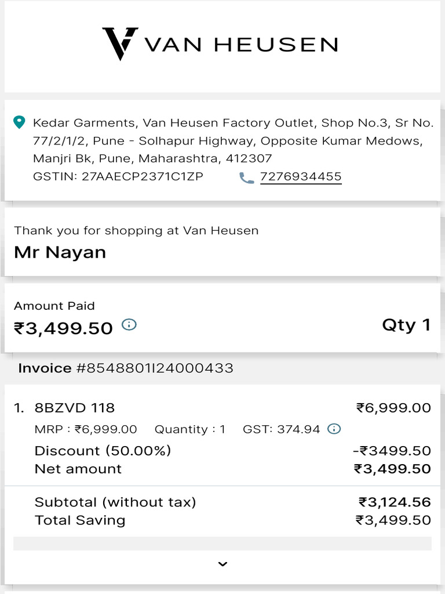The height and width of the screenshot is (594, 445).
Task: Open info icon beside Amount Paid
Action: tap(129, 325)
